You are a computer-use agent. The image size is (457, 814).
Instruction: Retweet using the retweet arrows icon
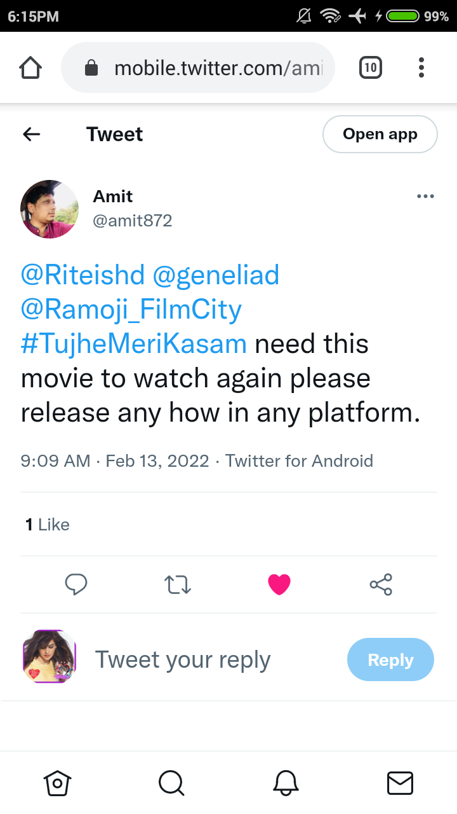point(178,584)
